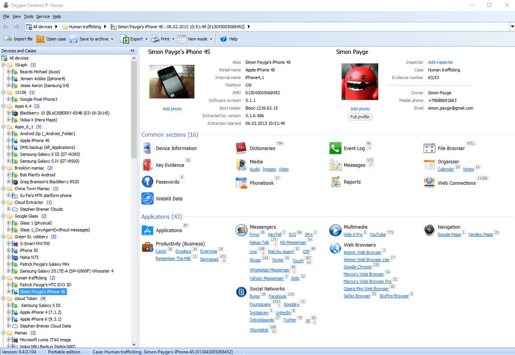Go back with the navigation arrow
This screenshot has width=515, height=355.
click(x=6, y=27)
